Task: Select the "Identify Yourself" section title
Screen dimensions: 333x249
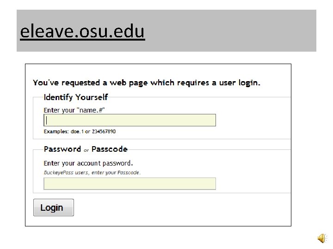Action: coord(76,97)
